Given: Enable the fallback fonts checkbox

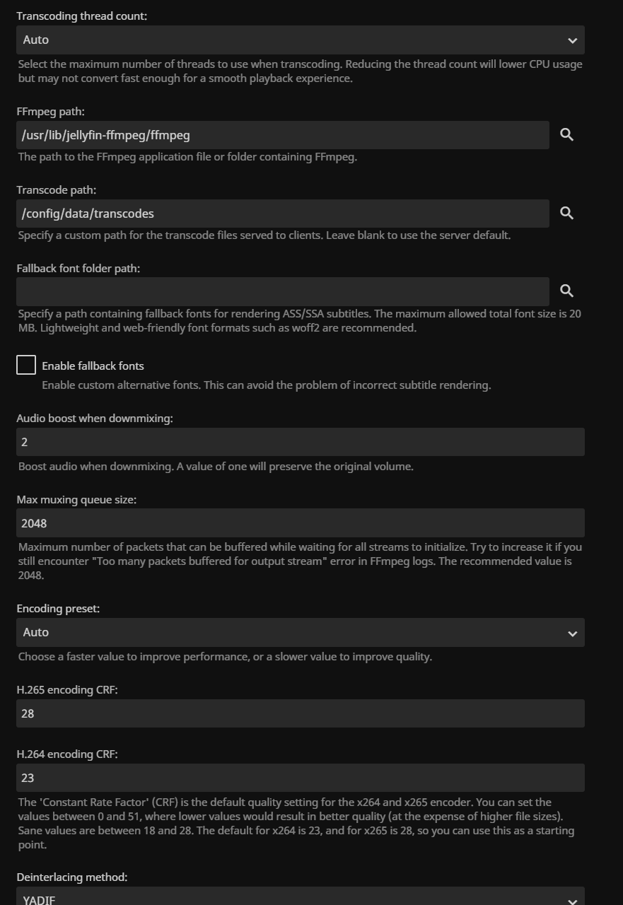Looking at the screenshot, I should point(26,365).
